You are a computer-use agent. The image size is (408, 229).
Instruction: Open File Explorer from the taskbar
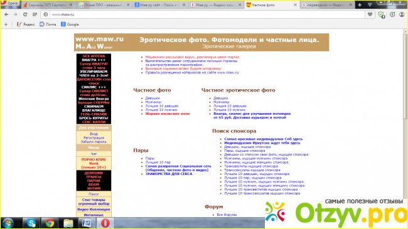coord(68,223)
